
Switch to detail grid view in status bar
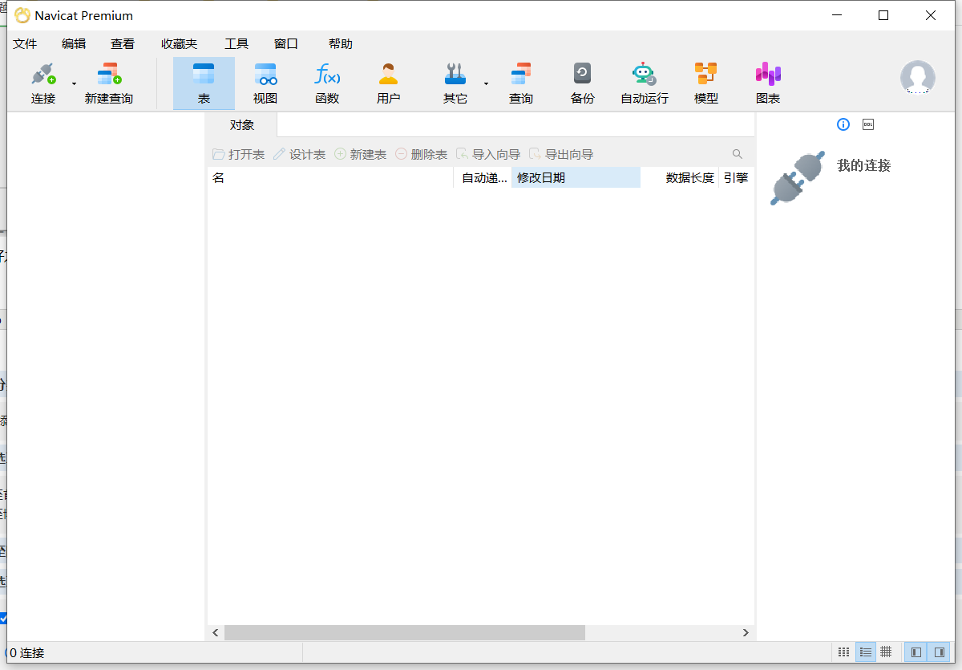[886, 652]
